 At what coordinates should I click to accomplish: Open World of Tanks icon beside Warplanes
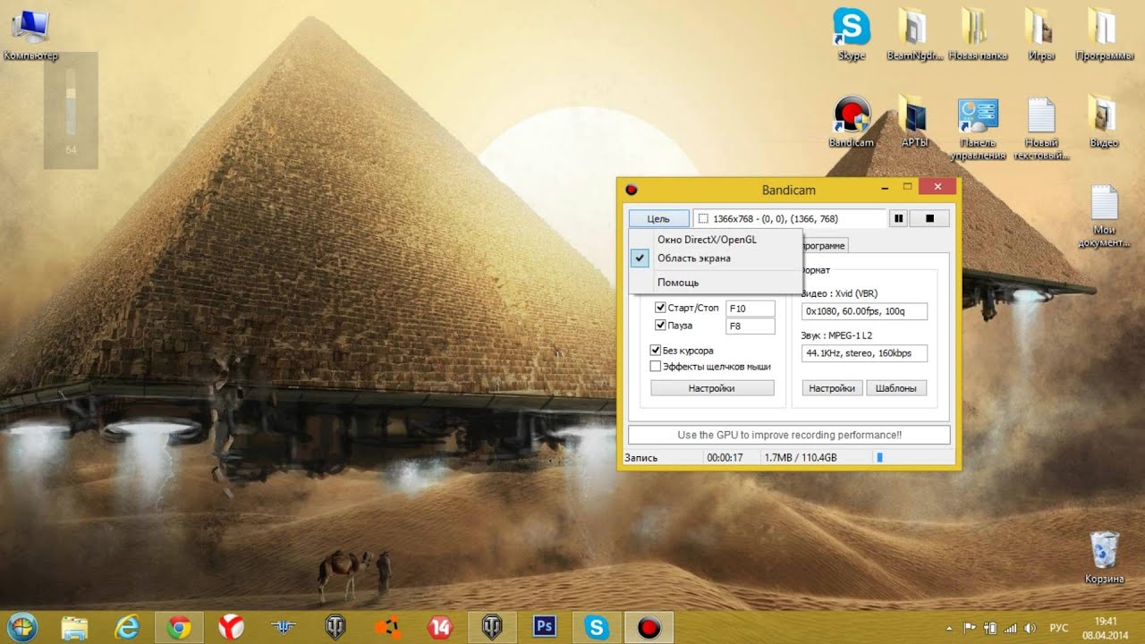[x=335, y=627]
